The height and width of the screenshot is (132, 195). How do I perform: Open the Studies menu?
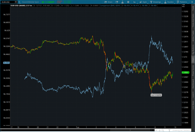pyautogui.click(x=169, y=2)
